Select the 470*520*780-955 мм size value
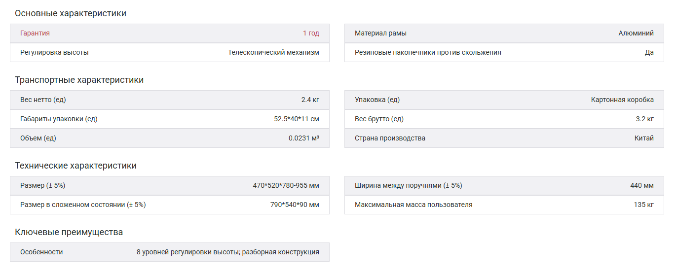Image resolution: width=676 pixels, height=275 pixels. point(286,185)
